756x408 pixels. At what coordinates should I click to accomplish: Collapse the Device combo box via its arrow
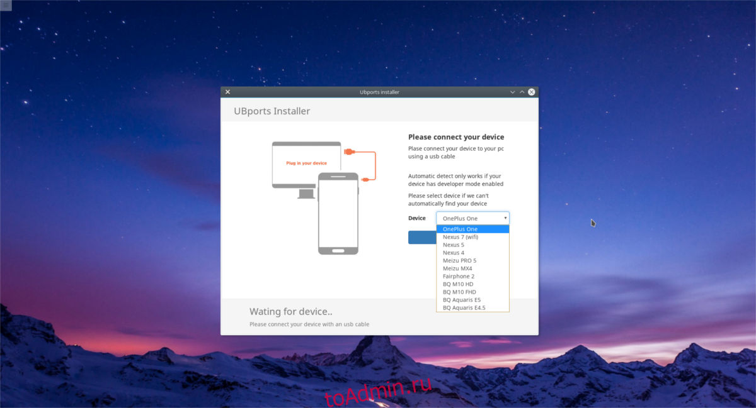(x=505, y=218)
